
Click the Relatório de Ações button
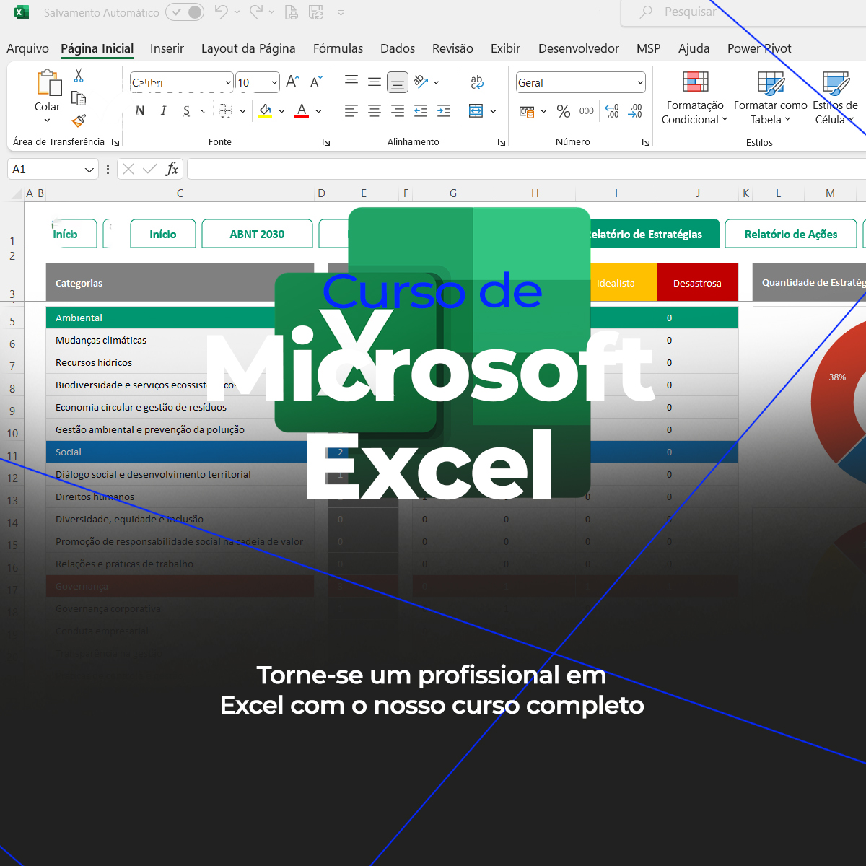coord(791,234)
